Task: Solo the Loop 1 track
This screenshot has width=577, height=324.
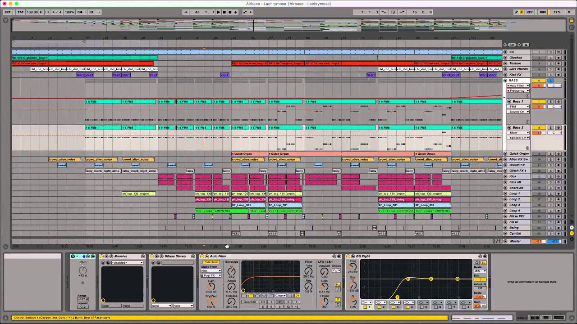Action: pyautogui.click(x=550, y=193)
